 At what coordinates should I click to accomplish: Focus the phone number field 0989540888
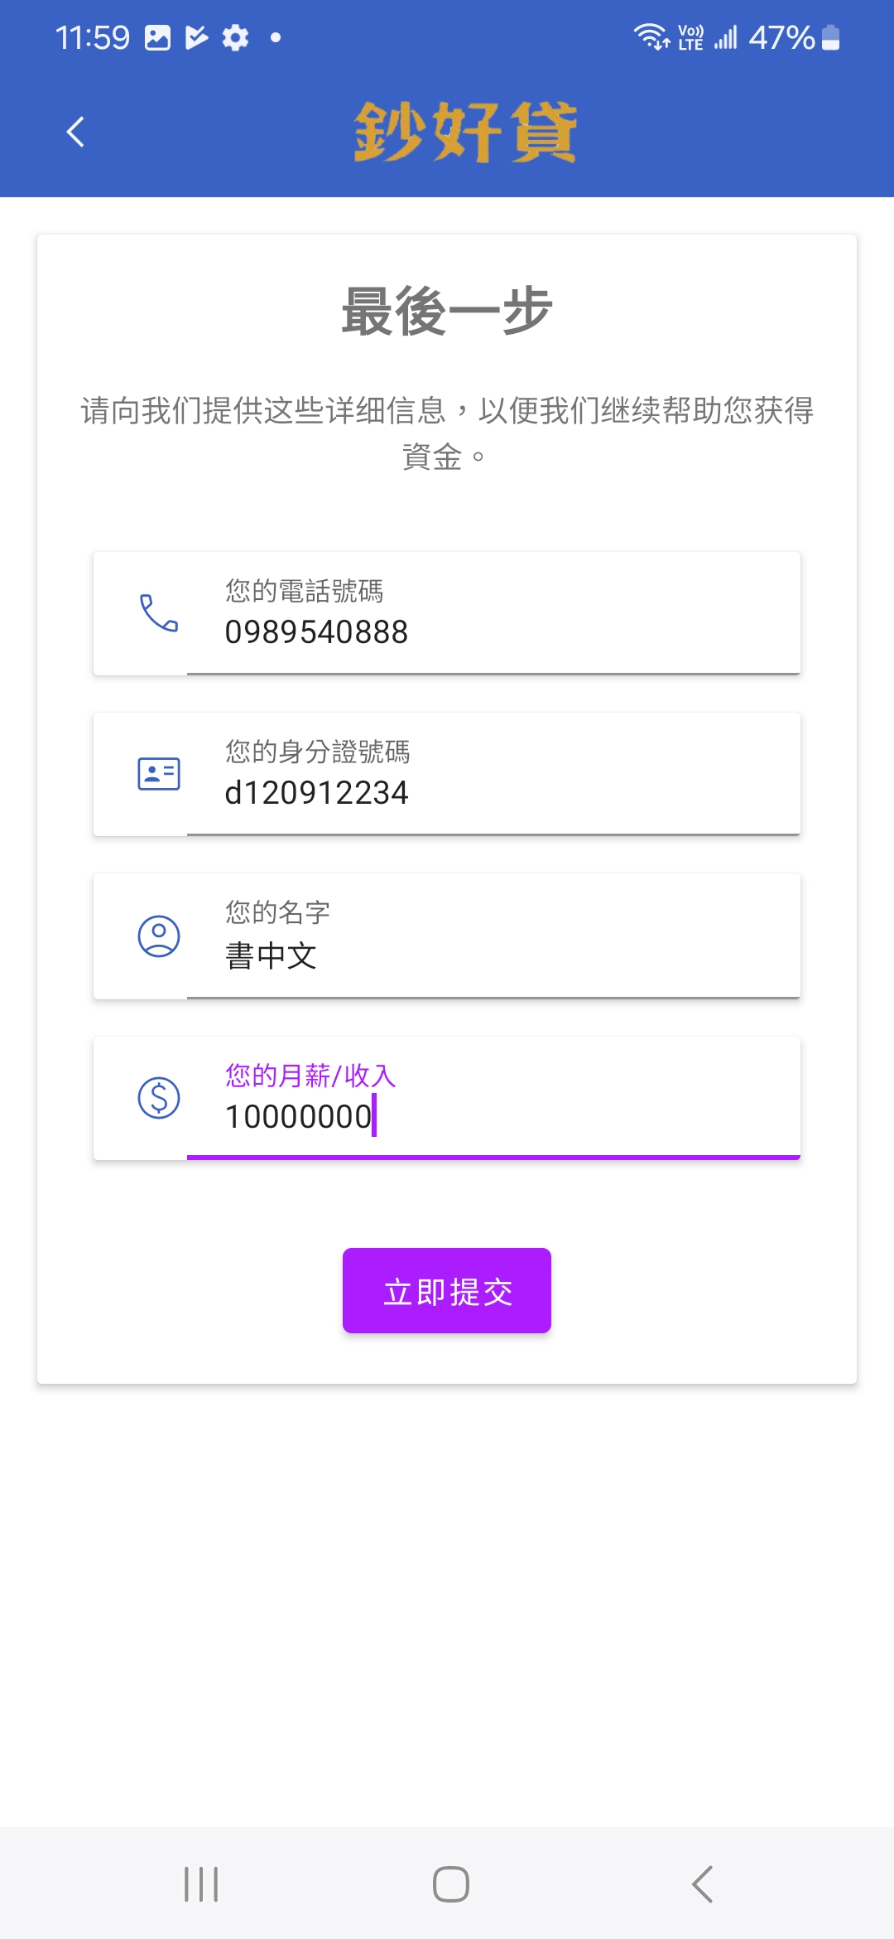pyautogui.click(x=493, y=631)
